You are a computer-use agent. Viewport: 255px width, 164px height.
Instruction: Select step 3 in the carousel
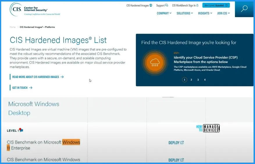click(198, 80)
